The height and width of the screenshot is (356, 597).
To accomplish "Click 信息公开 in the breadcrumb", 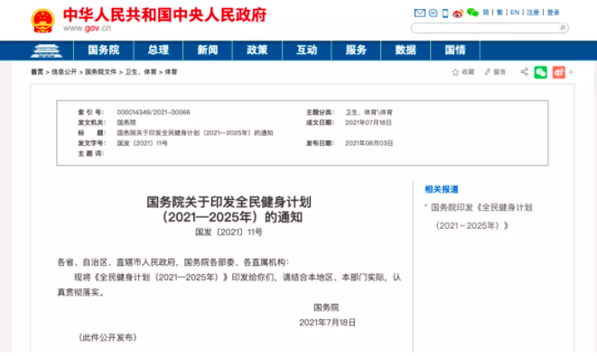I will (x=64, y=72).
